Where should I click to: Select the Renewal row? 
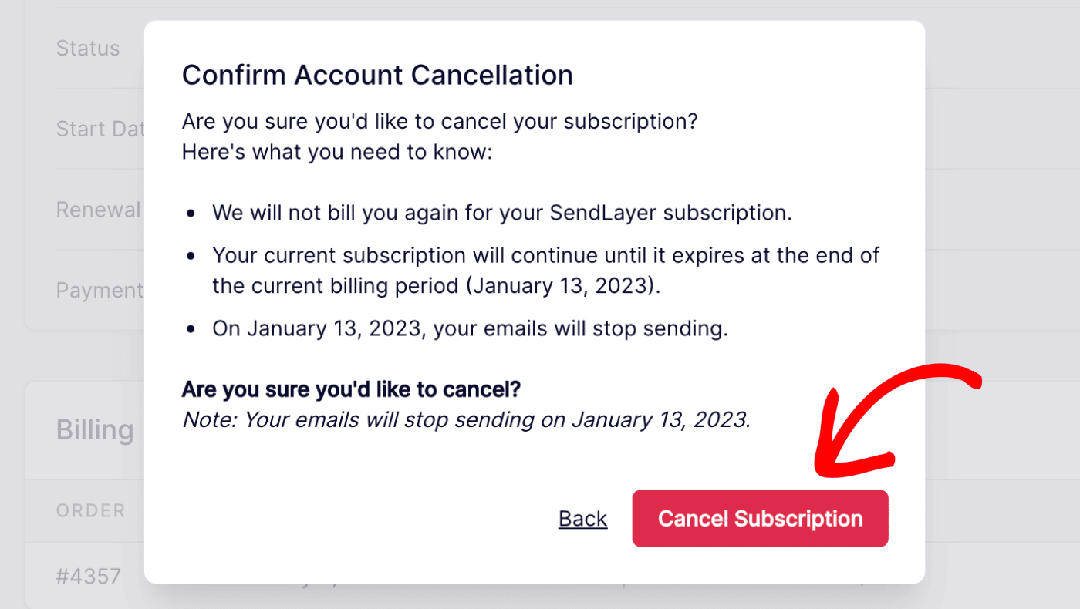pyautogui.click(x=98, y=209)
